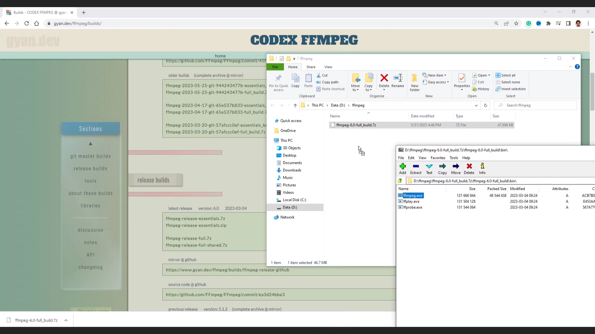Bookmark this page with the star icon

coord(516,24)
